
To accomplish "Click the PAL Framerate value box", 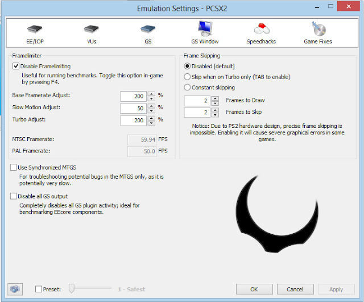I will (142, 151).
